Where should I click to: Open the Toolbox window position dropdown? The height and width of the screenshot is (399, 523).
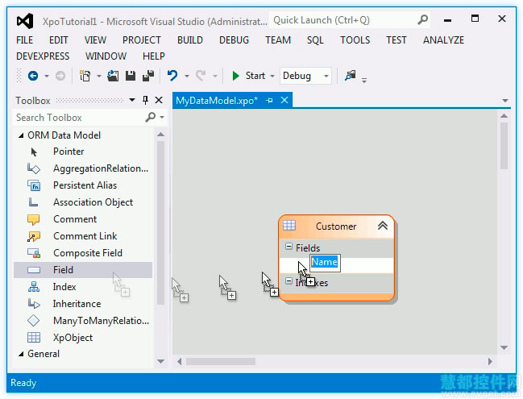[x=132, y=100]
